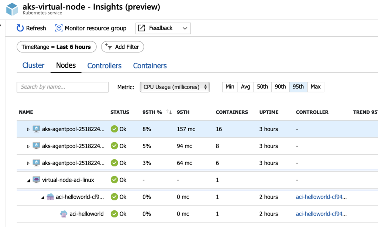Click the aci-helloworld-cf9 pod icon
This screenshot has height=227, width=378.
point(50,197)
